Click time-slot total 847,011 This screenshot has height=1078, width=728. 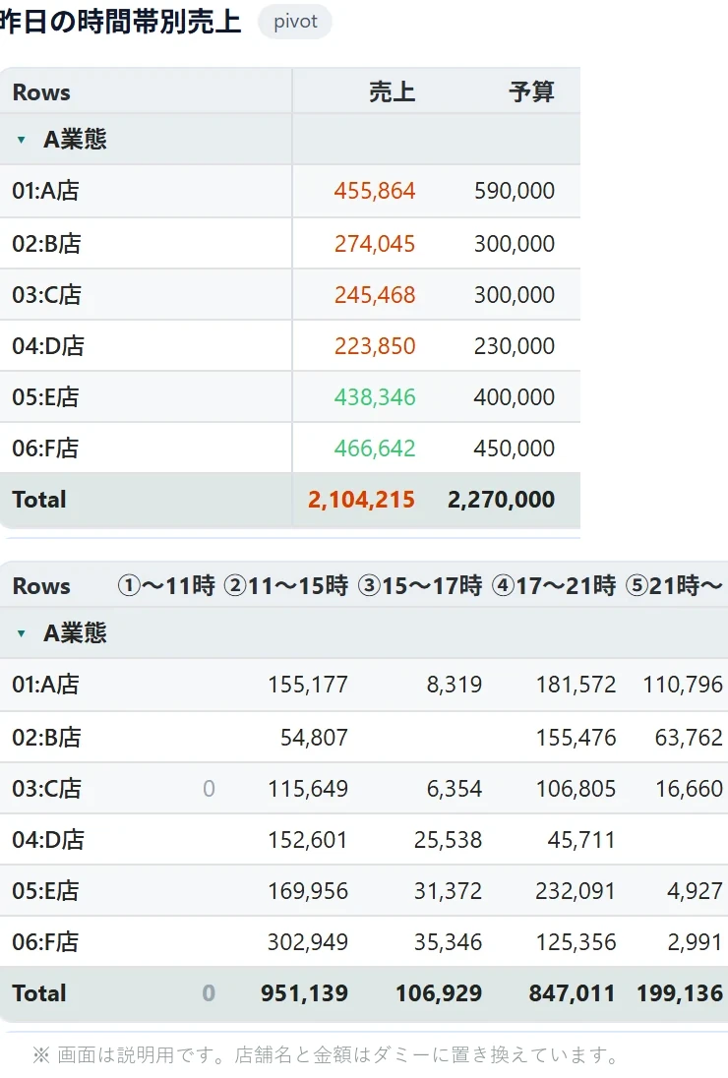click(572, 993)
